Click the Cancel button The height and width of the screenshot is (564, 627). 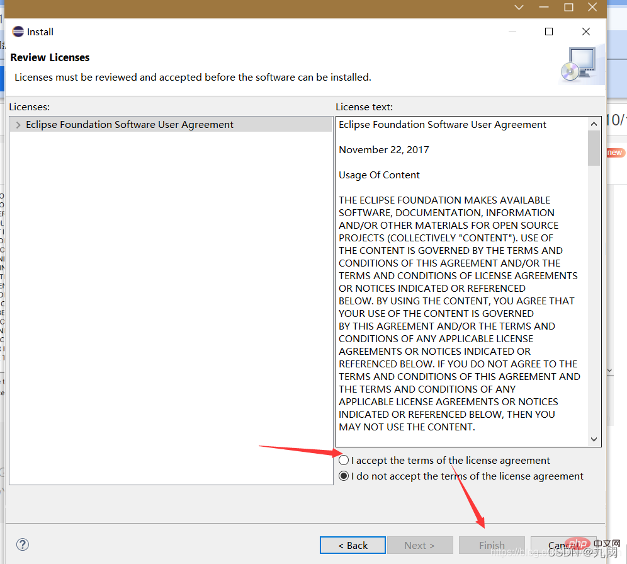tap(563, 545)
